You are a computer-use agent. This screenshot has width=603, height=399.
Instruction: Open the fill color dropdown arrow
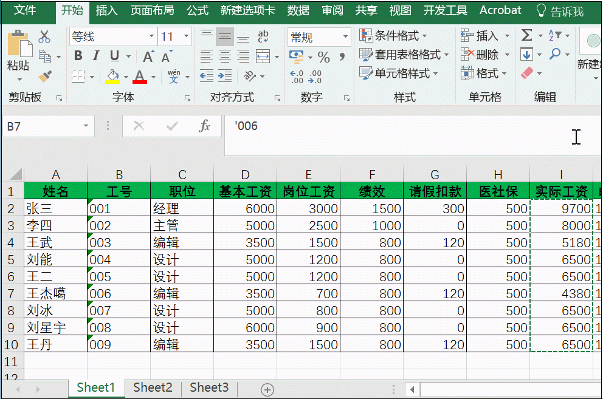126,76
